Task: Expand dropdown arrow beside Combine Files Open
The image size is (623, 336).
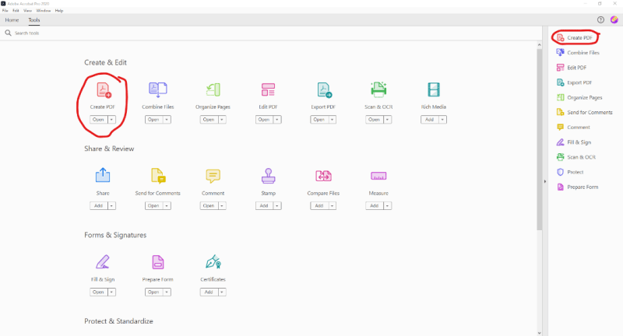Action: (167, 120)
